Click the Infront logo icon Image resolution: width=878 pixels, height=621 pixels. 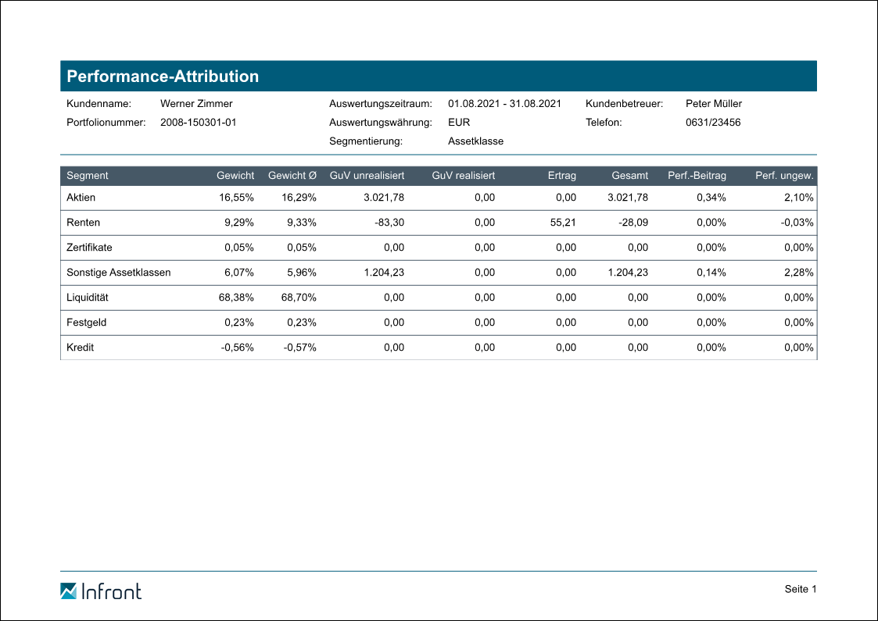pos(69,591)
